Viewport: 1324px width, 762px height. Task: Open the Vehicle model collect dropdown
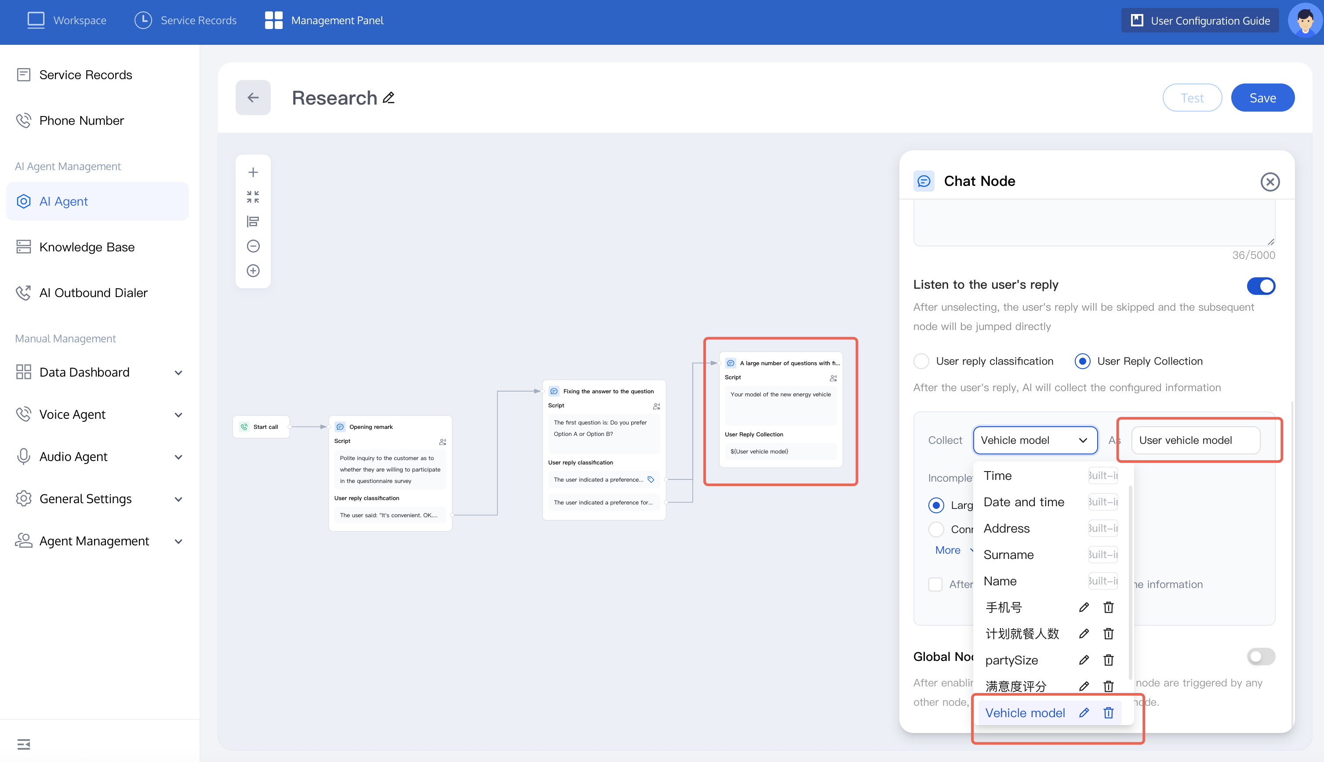(x=1034, y=440)
